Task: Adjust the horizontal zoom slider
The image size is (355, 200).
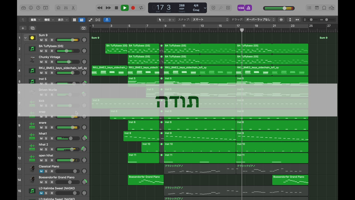Action: 327,20
